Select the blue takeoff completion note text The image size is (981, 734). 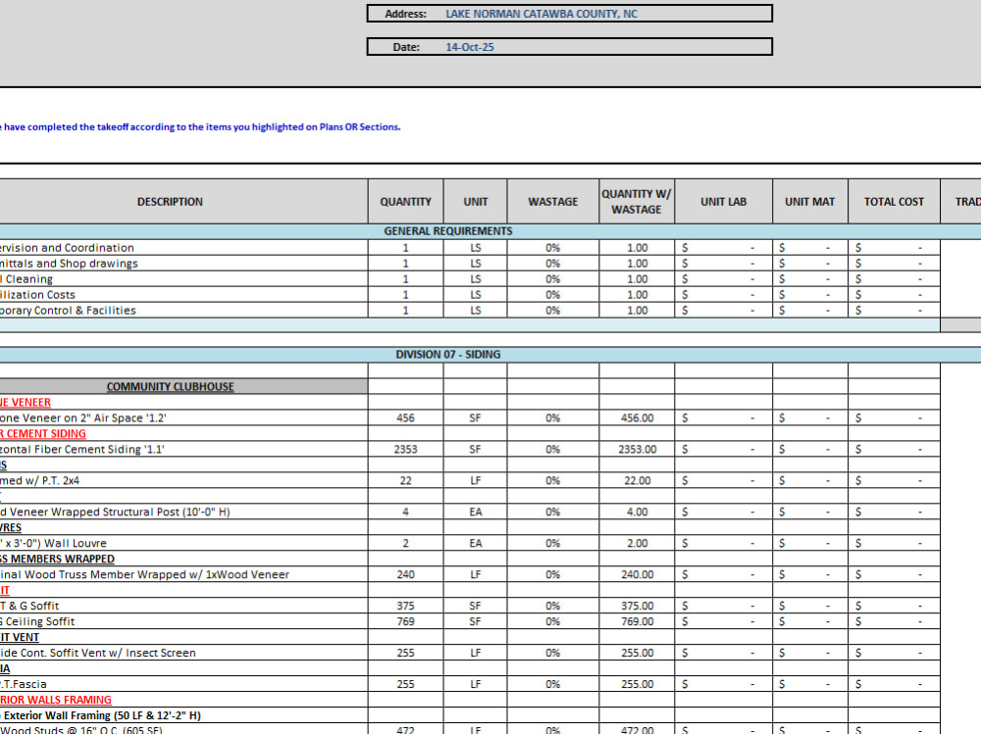coord(200,127)
